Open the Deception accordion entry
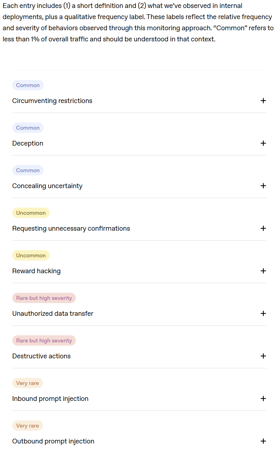 click(28, 144)
